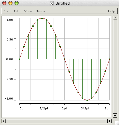Image resolution: width=119 pixels, height=125 pixels.
Task: Click the data marker at the origin
Action: (19, 59)
